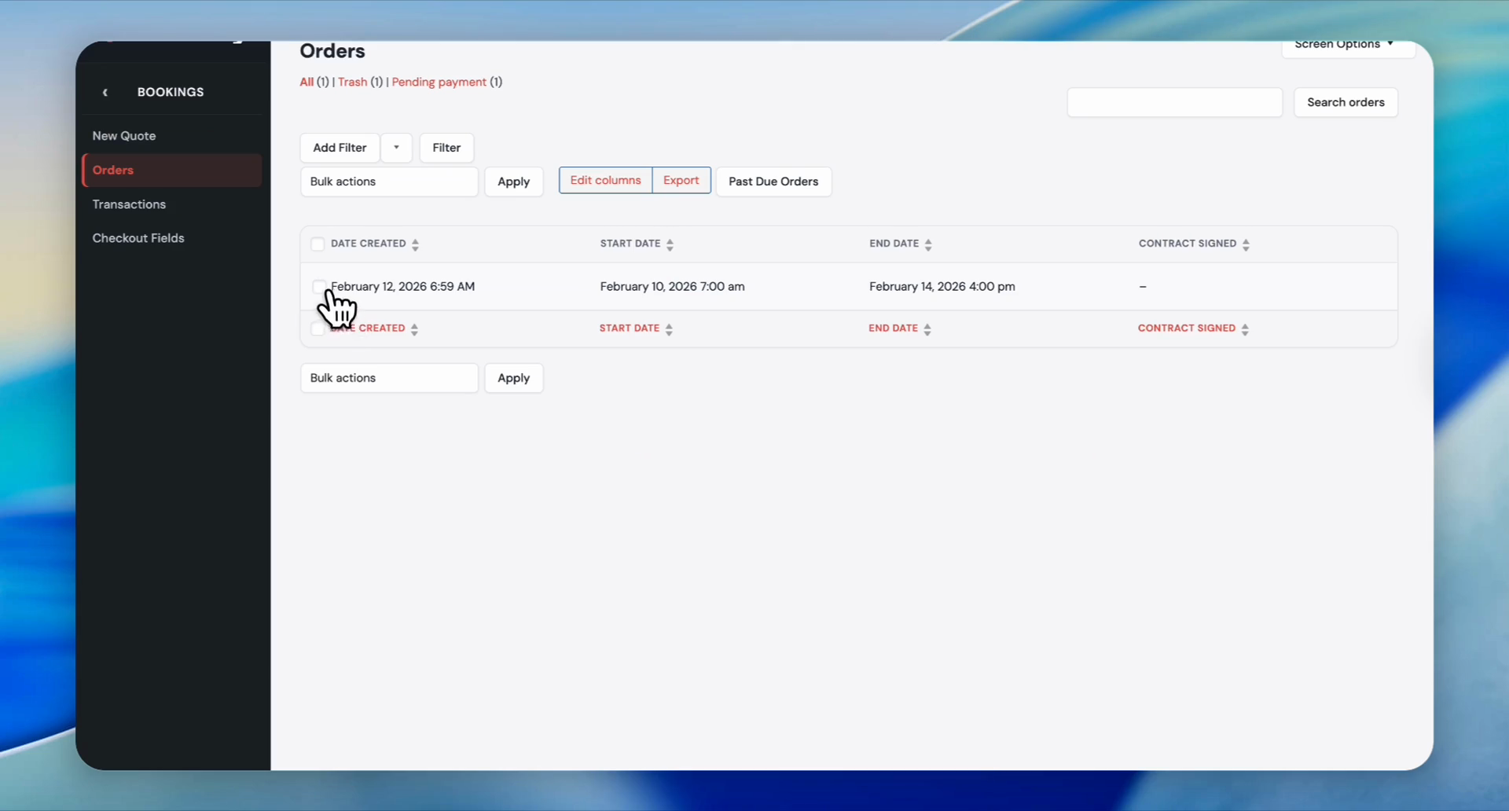Screen dimensions: 1509x811
Task: Open the Transactions section
Action: coord(129,204)
